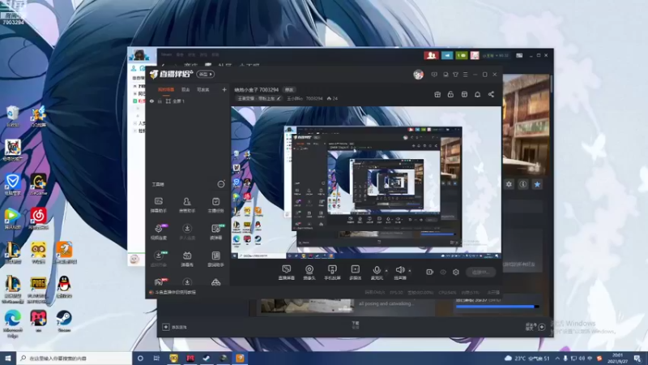Add a camera (摄像头) source

309,273
